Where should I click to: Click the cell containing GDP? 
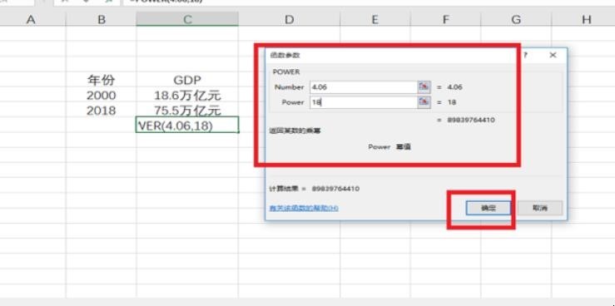pyautogui.click(x=187, y=80)
